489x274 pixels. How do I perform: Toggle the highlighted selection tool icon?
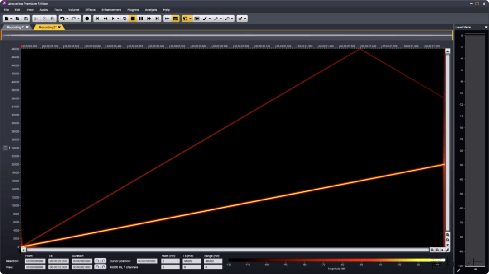186,19
